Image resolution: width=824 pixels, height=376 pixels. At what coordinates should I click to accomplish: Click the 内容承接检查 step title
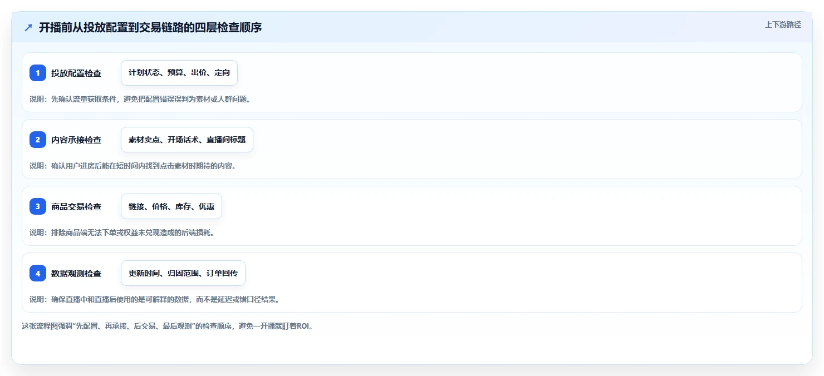[x=76, y=140]
